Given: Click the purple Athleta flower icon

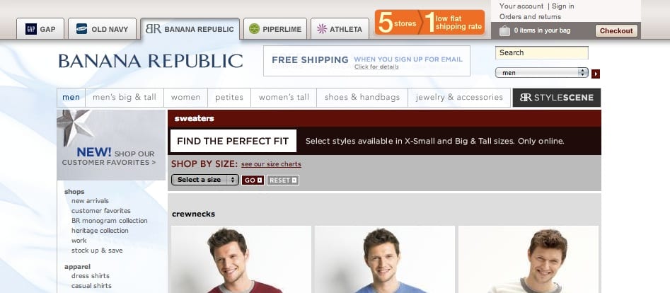Looking at the screenshot, I should pyautogui.click(x=322, y=29).
